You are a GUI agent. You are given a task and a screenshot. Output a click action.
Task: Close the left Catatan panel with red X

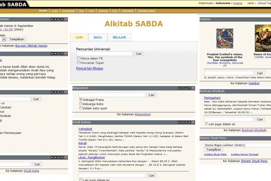click(x=66, y=92)
